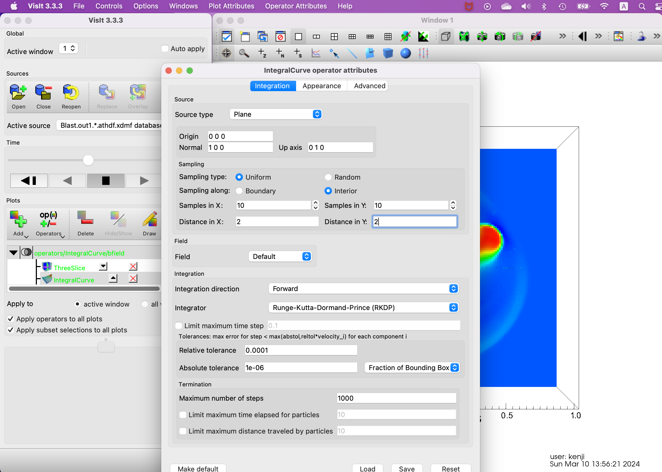Toggle perspective cube icon in Window 1
This screenshot has width=662, height=472.
point(445,37)
